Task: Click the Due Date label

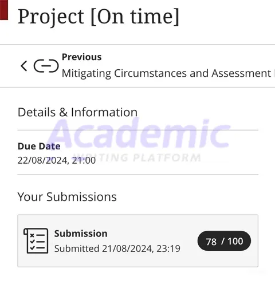Action: [x=39, y=146]
